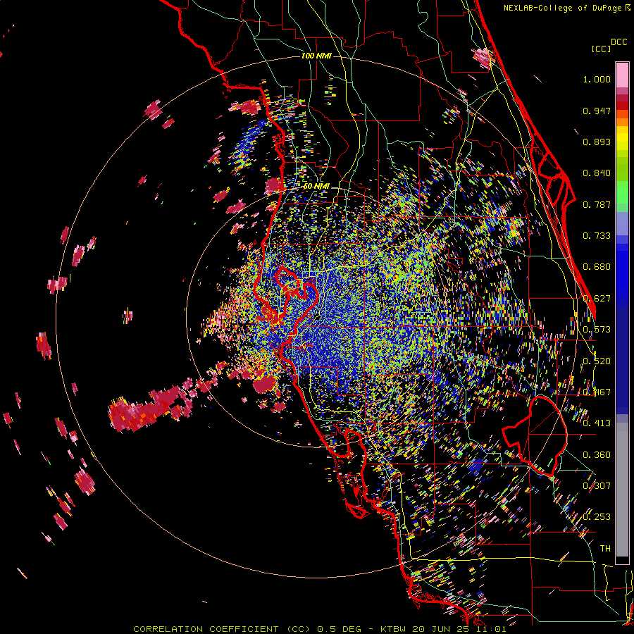Image resolution: width=634 pixels, height=634 pixels.
Task: Pick the bright green color bar segment
Action: coord(622,192)
